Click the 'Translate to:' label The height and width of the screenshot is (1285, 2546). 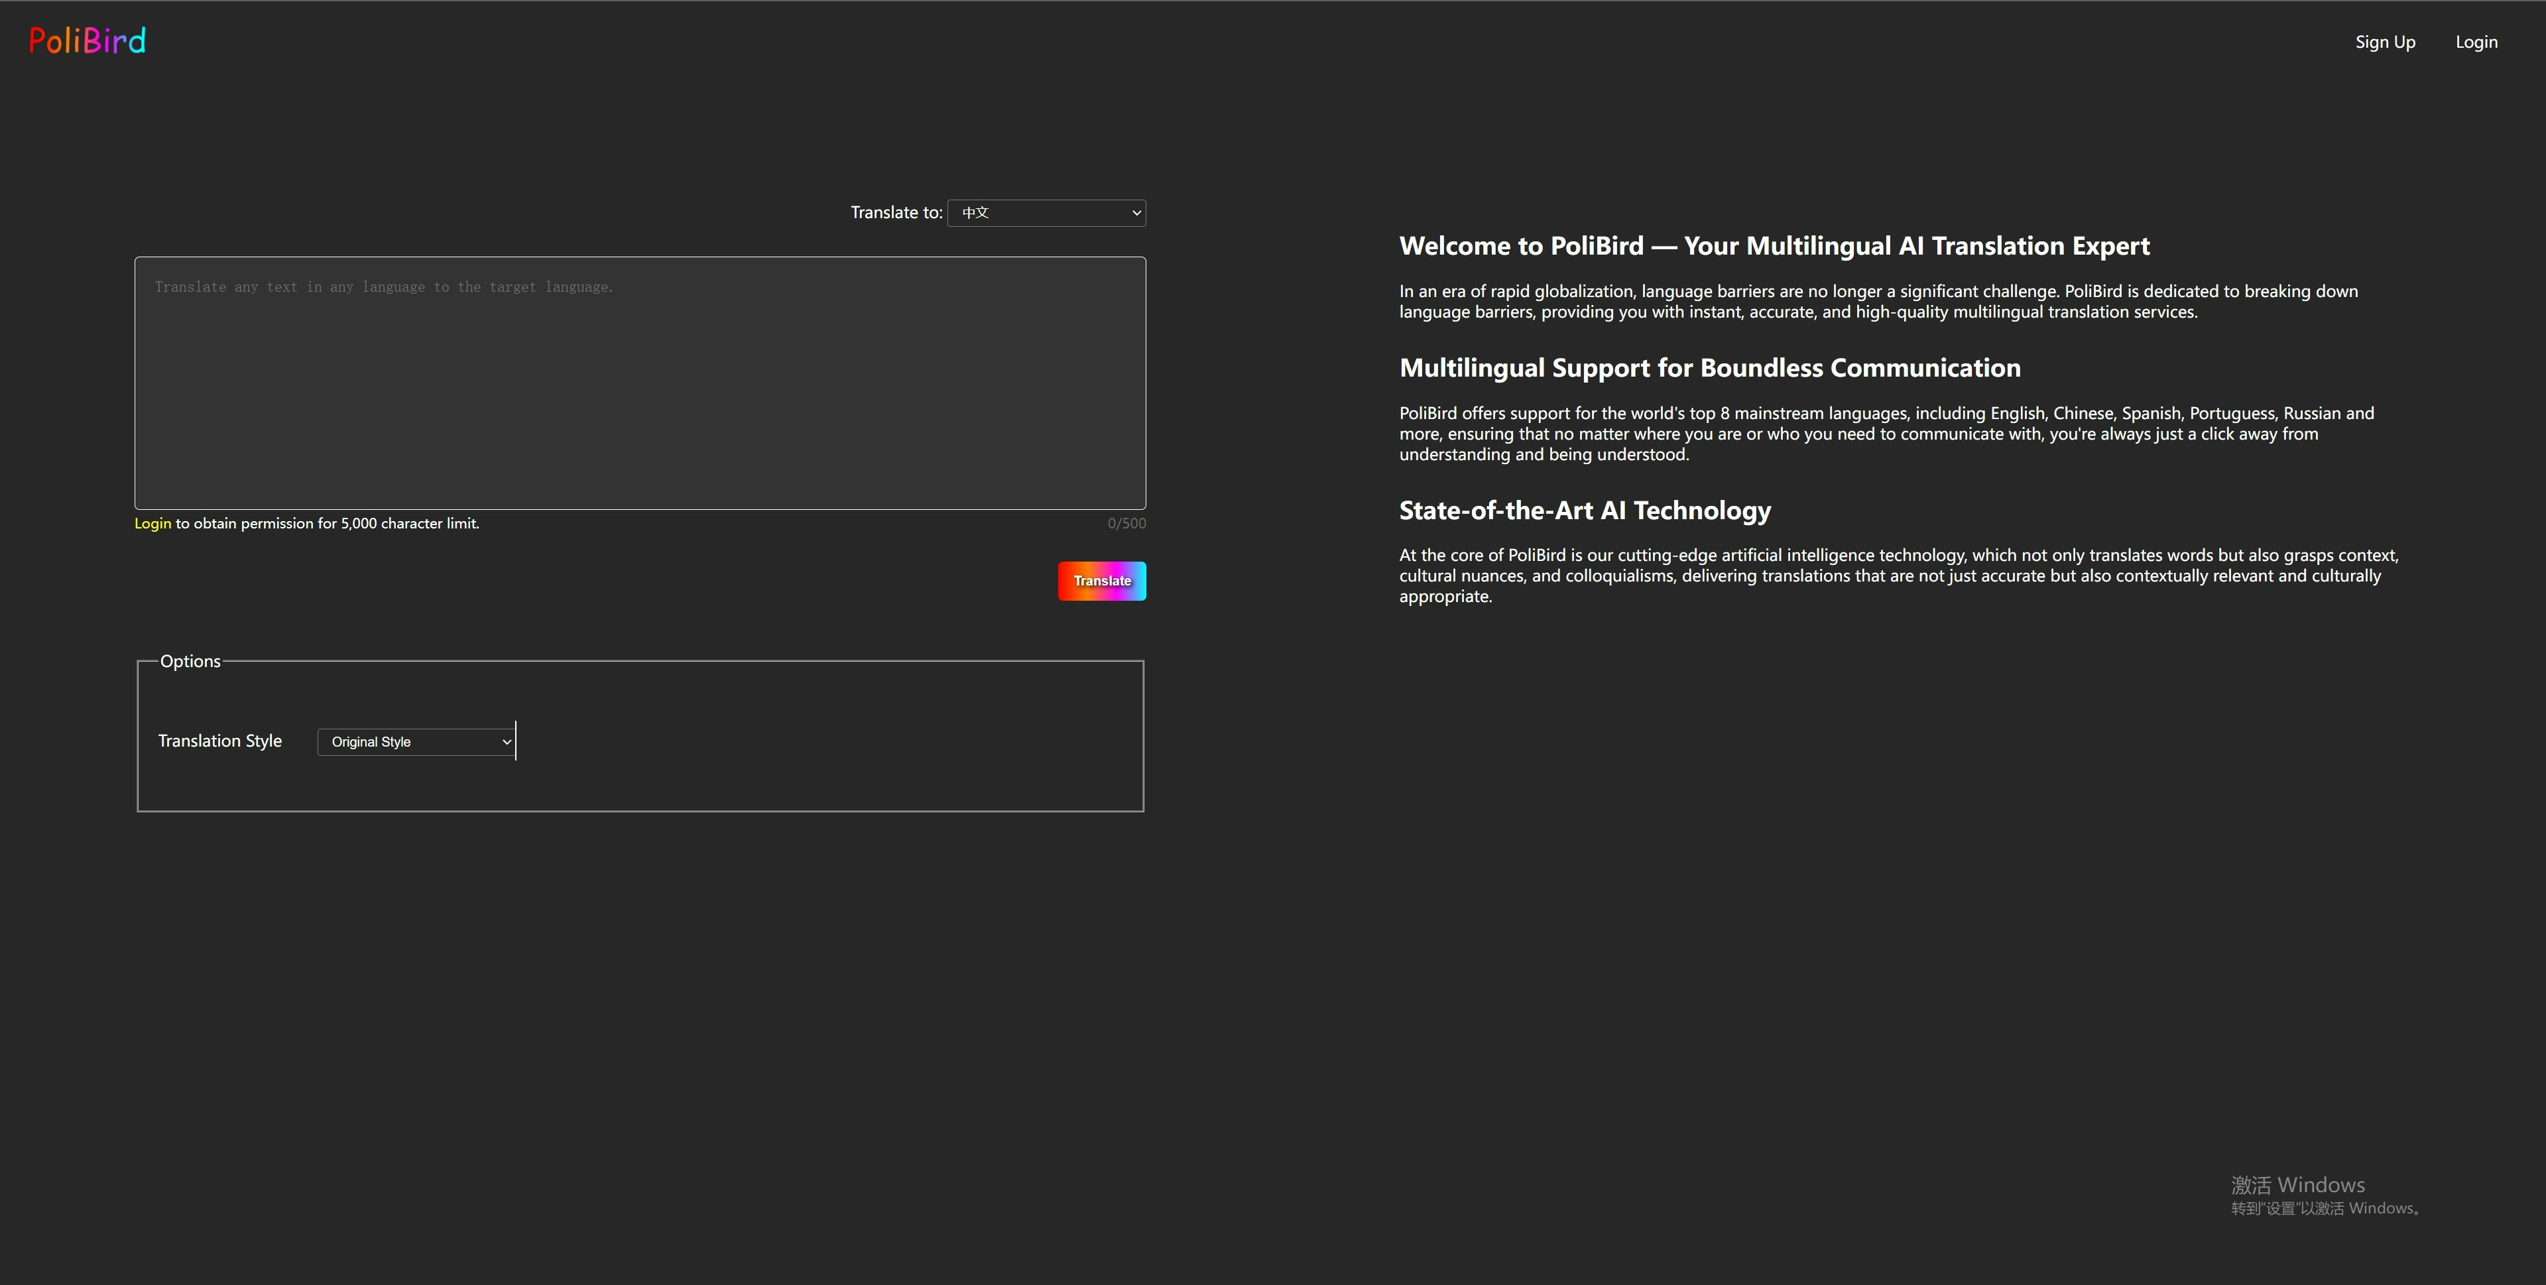[x=896, y=213]
